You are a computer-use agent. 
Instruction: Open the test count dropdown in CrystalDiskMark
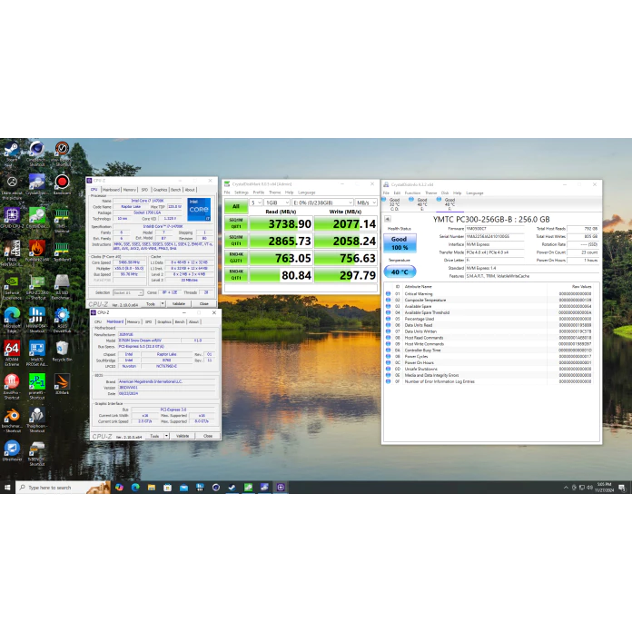tap(256, 202)
